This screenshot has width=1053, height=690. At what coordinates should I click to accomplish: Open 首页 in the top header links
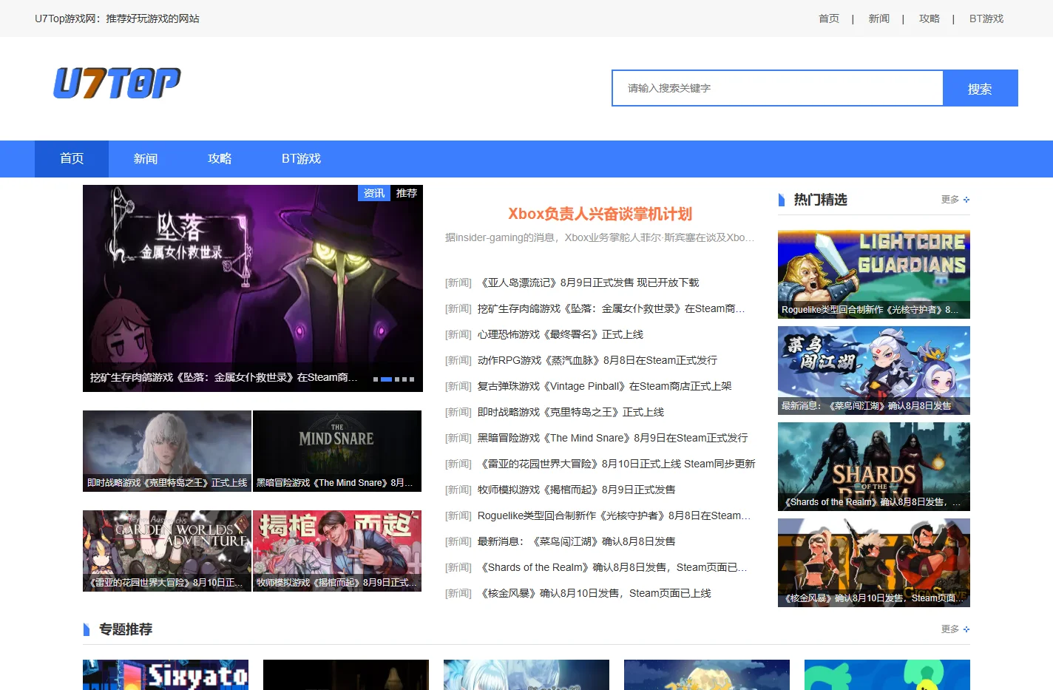(829, 18)
